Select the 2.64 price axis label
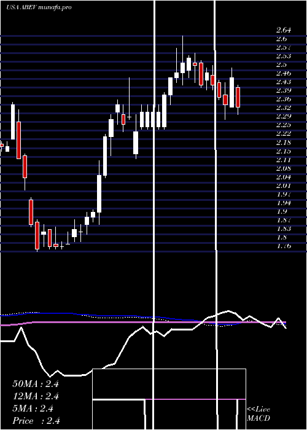The height and width of the screenshot is (430, 307). point(284,30)
